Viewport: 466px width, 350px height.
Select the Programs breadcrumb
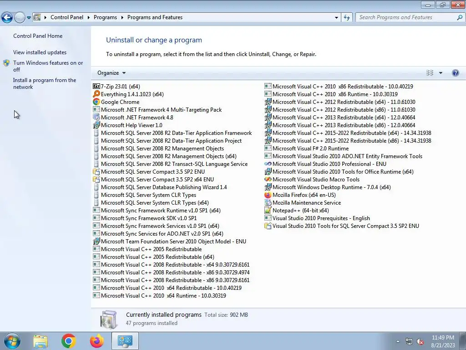(x=105, y=17)
